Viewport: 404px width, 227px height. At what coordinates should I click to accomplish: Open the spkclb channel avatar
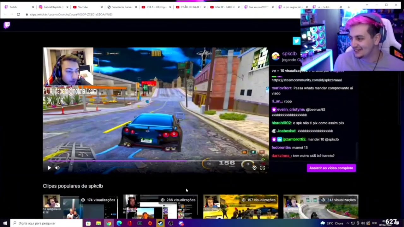(276, 56)
